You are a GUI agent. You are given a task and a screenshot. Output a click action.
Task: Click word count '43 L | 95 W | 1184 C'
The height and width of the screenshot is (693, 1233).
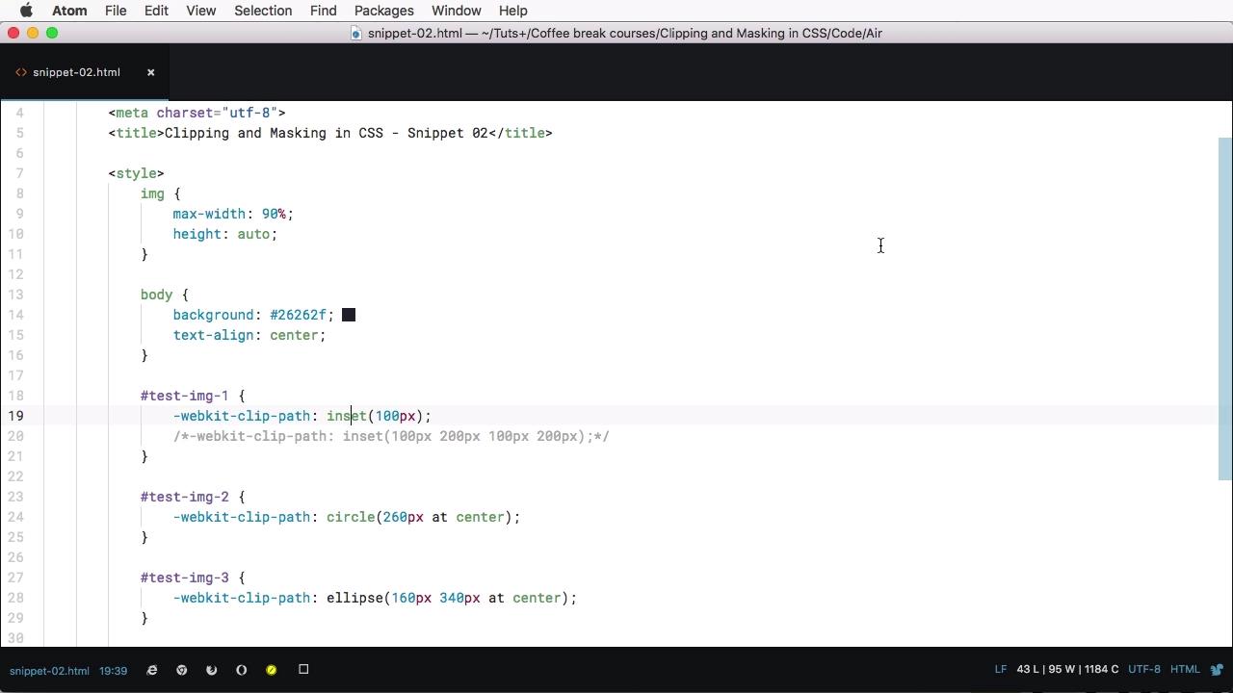(1067, 669)
